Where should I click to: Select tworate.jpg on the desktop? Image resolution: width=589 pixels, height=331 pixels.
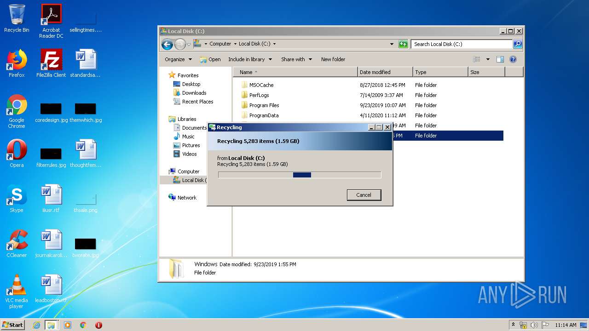(x=86, y=248)
